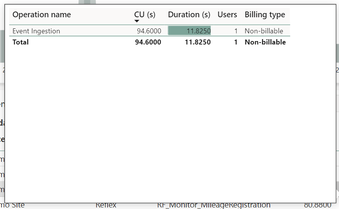339x209 pixels.
Task: Click the highlighted 11.8250 duration data bar
Action: point(189,31)
